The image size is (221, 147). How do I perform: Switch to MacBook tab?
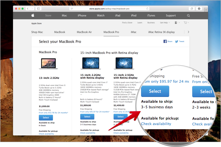pos(60,32)
